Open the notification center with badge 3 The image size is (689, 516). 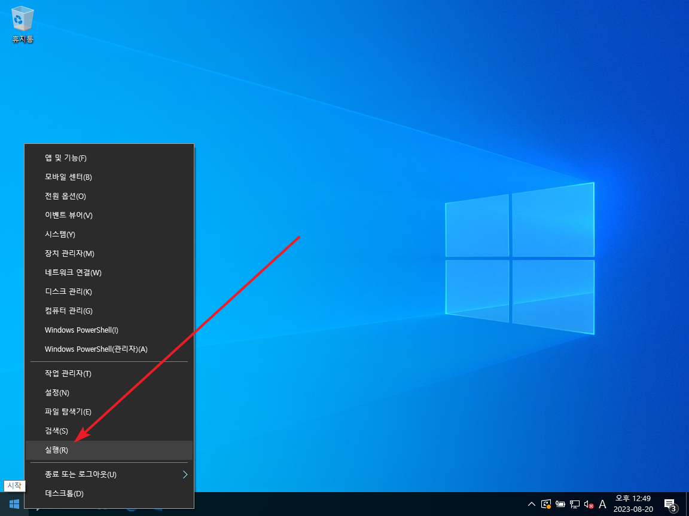point(670,504)
